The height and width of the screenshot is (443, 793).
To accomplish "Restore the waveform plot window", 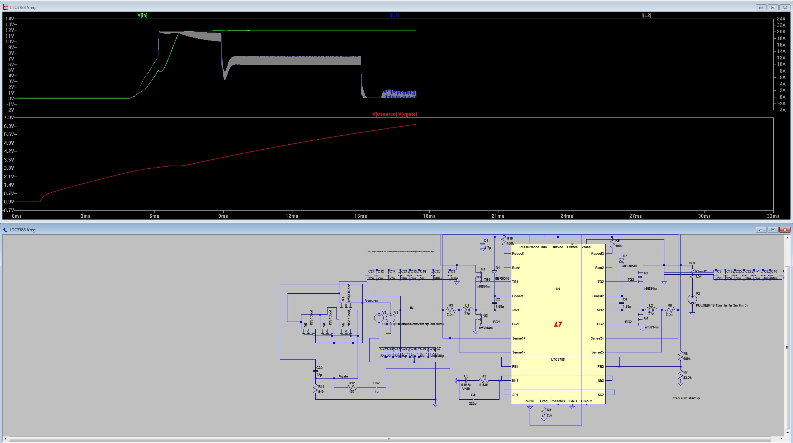I will [773, 7].
